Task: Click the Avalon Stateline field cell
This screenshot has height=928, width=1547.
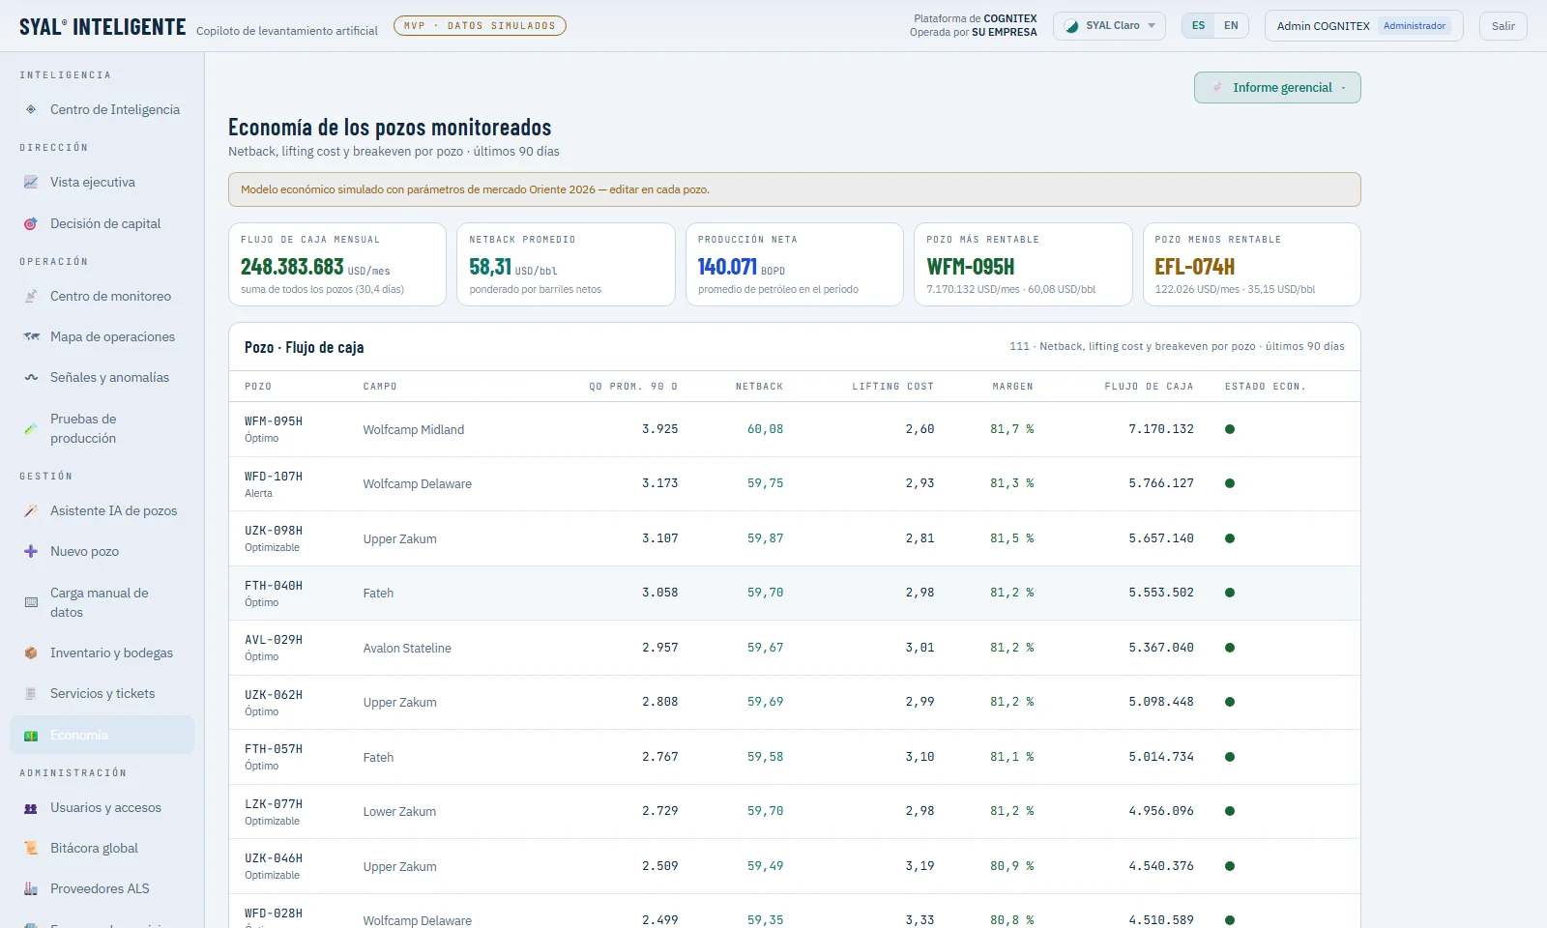Action: [407, 648]
